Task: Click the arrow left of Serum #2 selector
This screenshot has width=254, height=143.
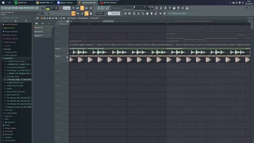Action: pos(106,14)
